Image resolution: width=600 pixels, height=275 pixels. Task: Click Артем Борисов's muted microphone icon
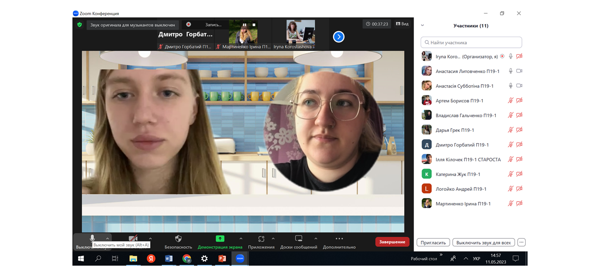click(x=511, y=101)
